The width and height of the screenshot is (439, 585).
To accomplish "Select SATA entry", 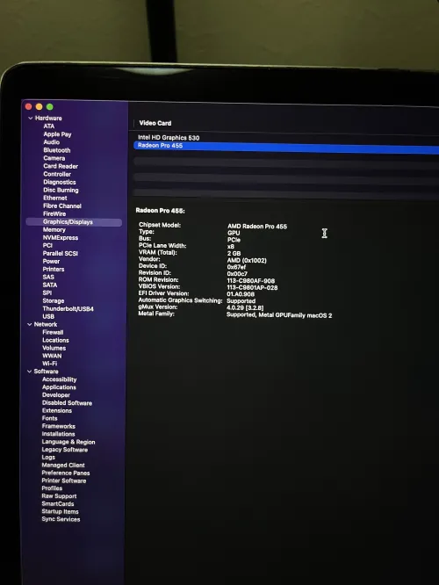I will 49,285.
